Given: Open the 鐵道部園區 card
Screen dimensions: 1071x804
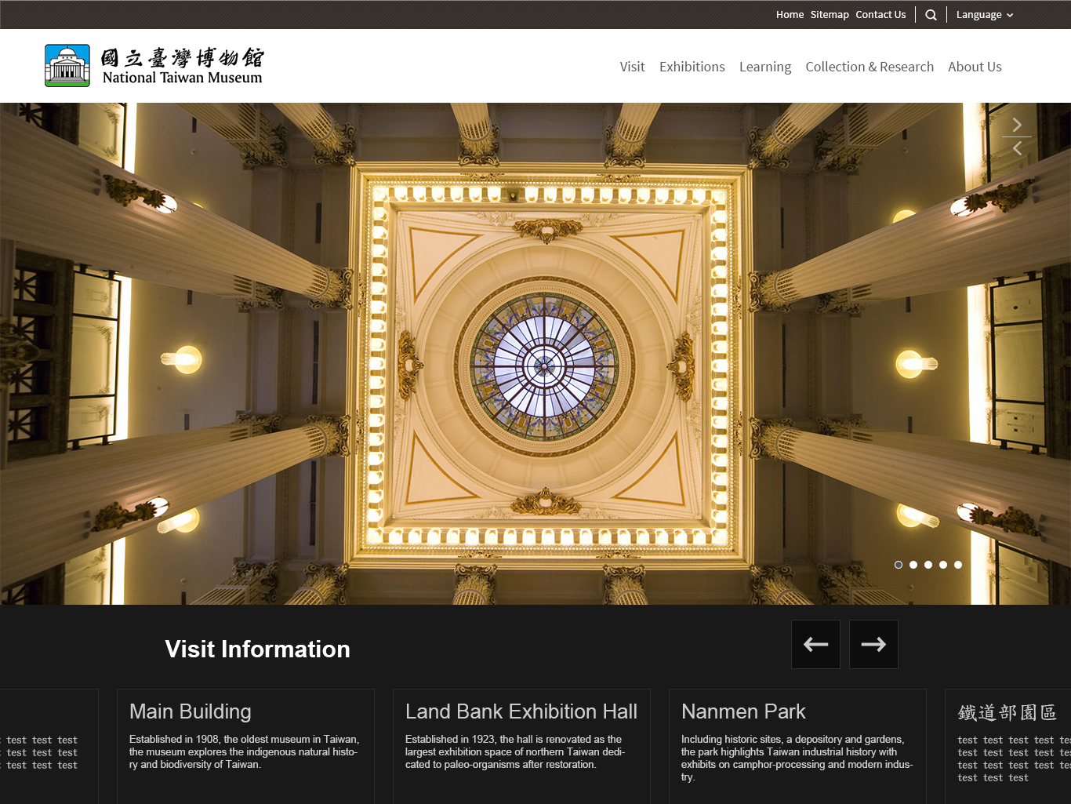Looking at the screenshot, I should pos(1007,746).
